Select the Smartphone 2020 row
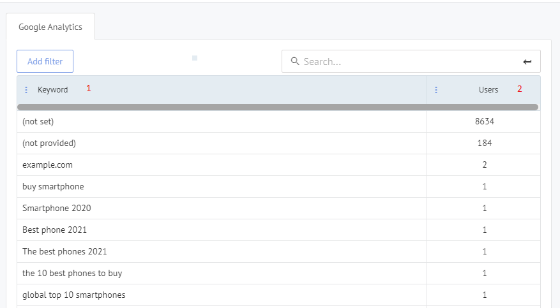The width and height of the screenshot is (560, 308). [x=278, y=208]
